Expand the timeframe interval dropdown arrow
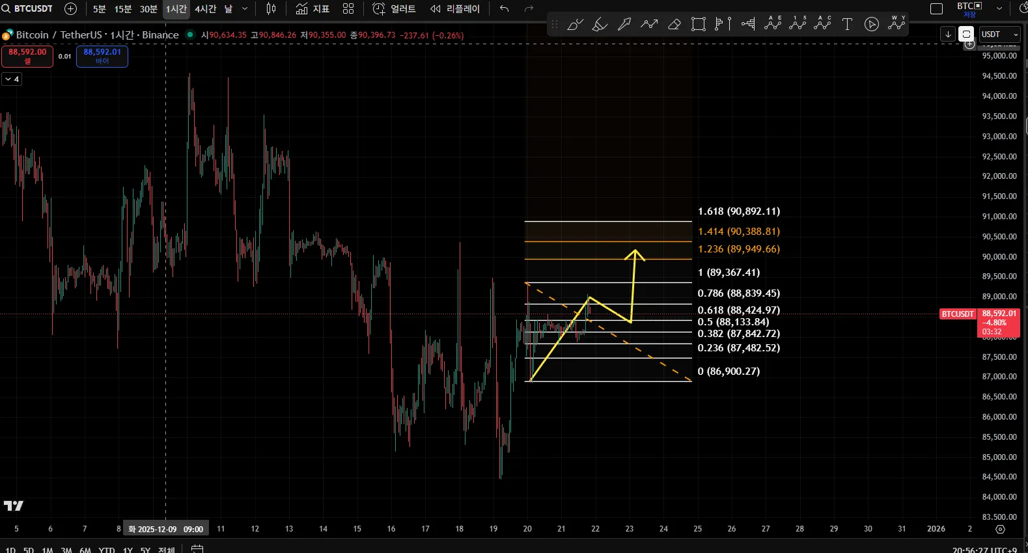1028x553 pixels. click(x=245, y=8)
